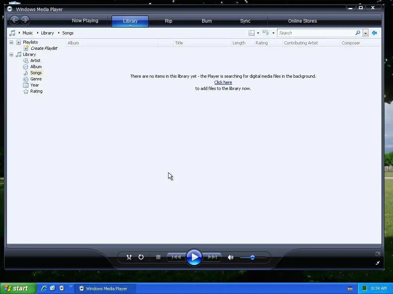Switch to the Now Playing tab

click(x=85, y=21)
